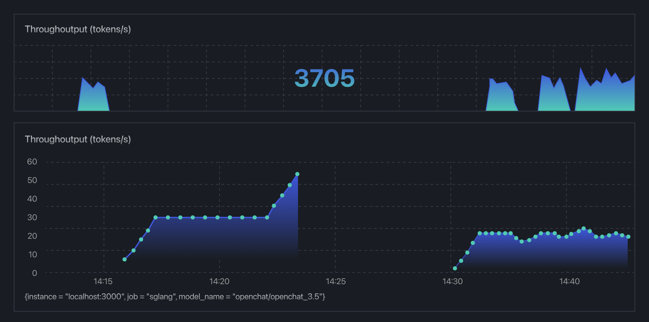
Task: Toggle the localhost:3000 sglang legend series
Action: [175, 297]
